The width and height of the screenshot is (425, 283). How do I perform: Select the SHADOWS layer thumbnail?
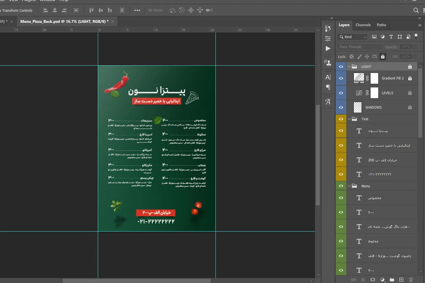(x=357, y=107)
